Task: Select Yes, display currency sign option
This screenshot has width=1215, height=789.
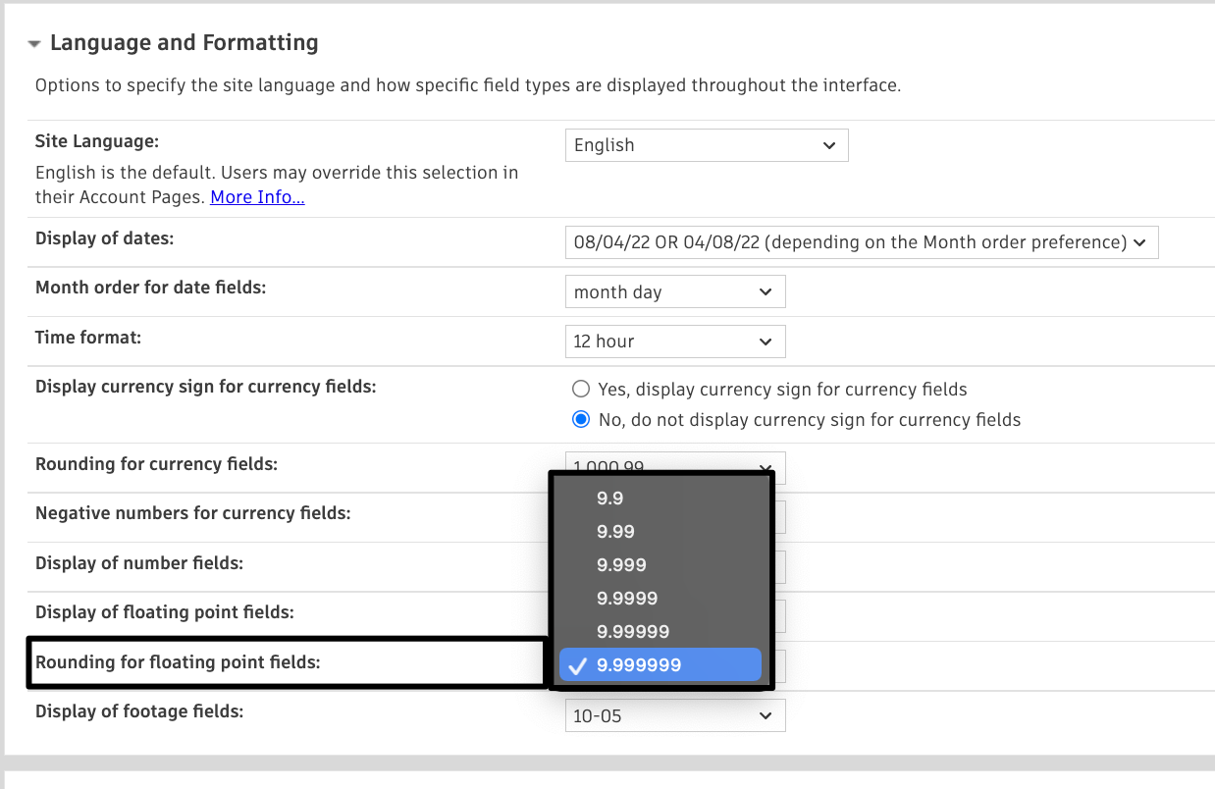Action: click(581, 390)
